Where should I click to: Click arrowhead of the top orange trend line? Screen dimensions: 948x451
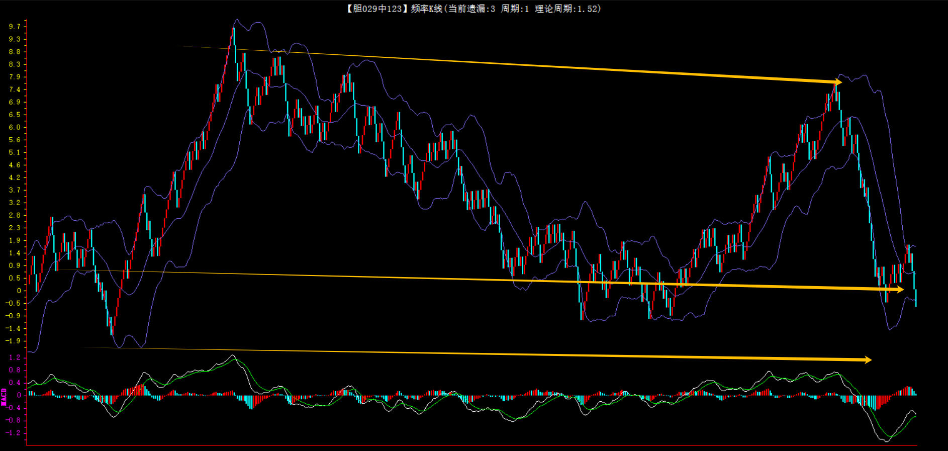pos(837,81)
